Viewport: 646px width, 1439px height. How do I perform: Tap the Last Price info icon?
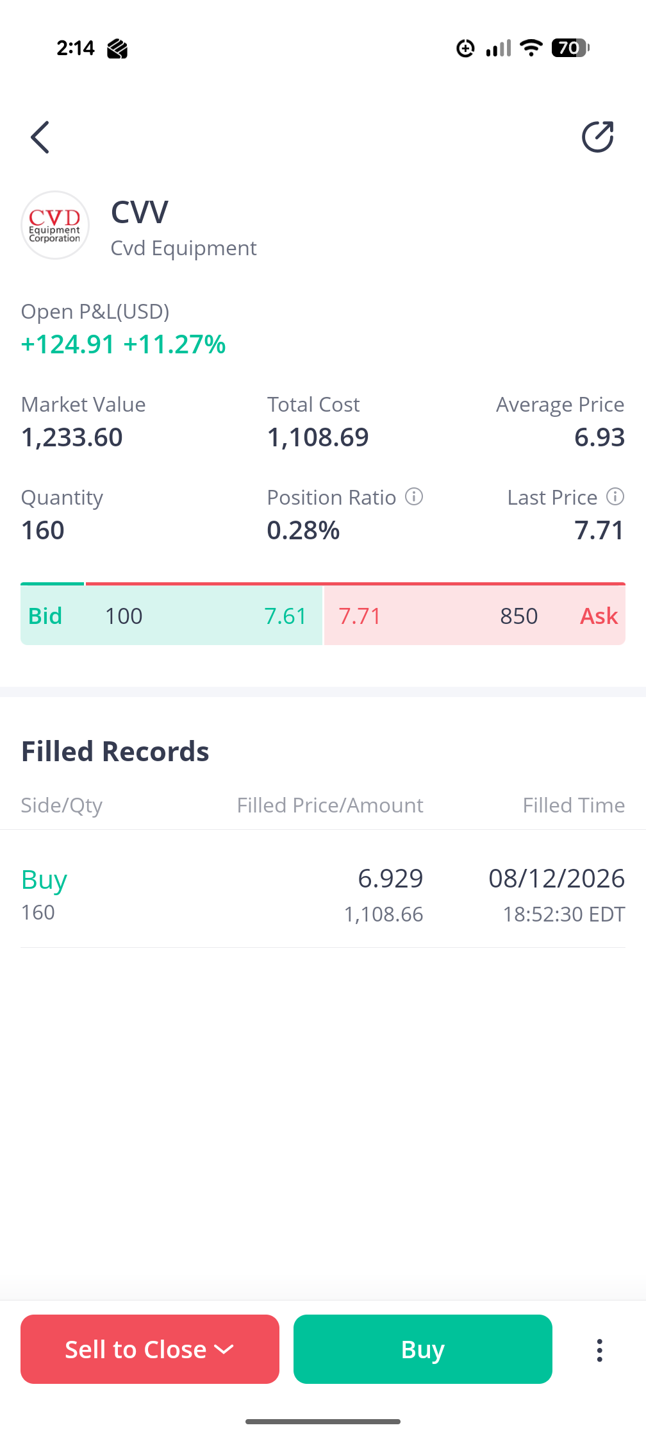click(615, 497)
